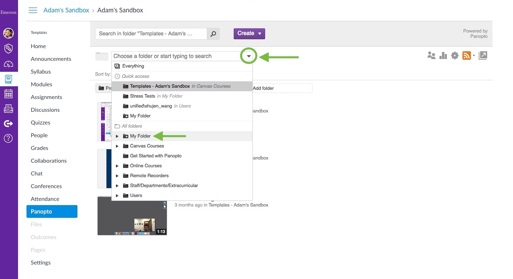Expand the Users folder
This screenshot has height=279, width=513.
pyautogui.click(x=117, y=196)
